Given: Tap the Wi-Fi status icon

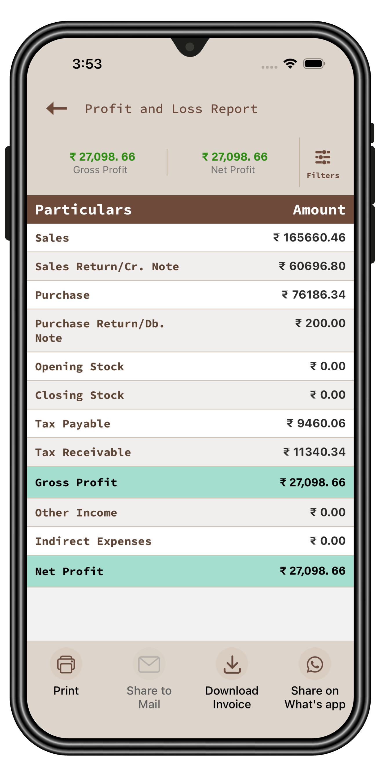Looking at the screenshot, I should pos(289,64).
